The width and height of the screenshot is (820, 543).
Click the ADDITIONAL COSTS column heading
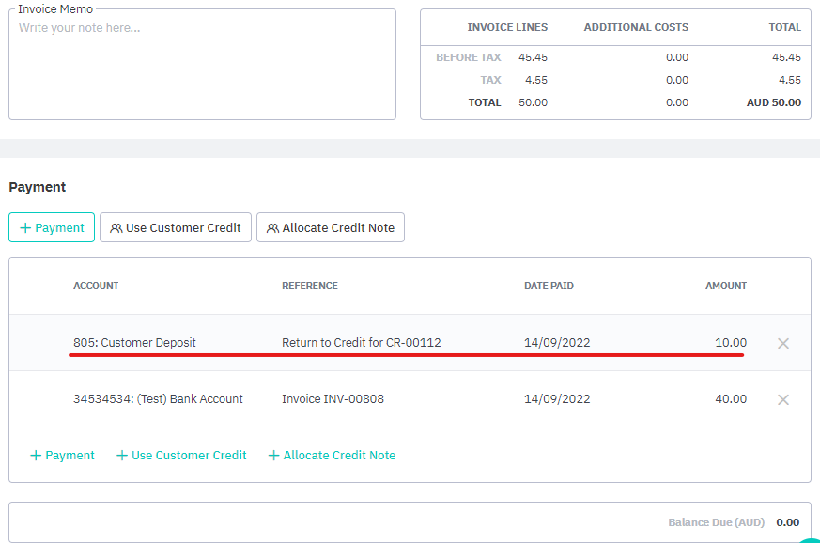(636, 27)
